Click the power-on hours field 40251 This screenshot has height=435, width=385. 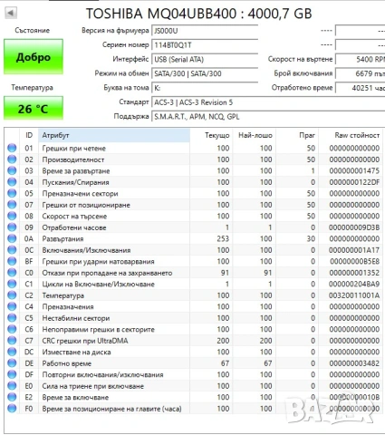pos(361,88)
